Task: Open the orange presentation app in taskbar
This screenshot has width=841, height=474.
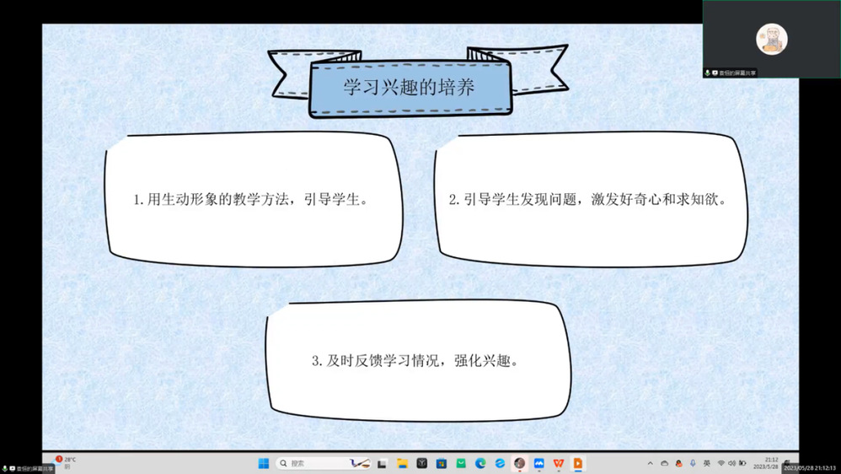Action: [x=578, y=463]
